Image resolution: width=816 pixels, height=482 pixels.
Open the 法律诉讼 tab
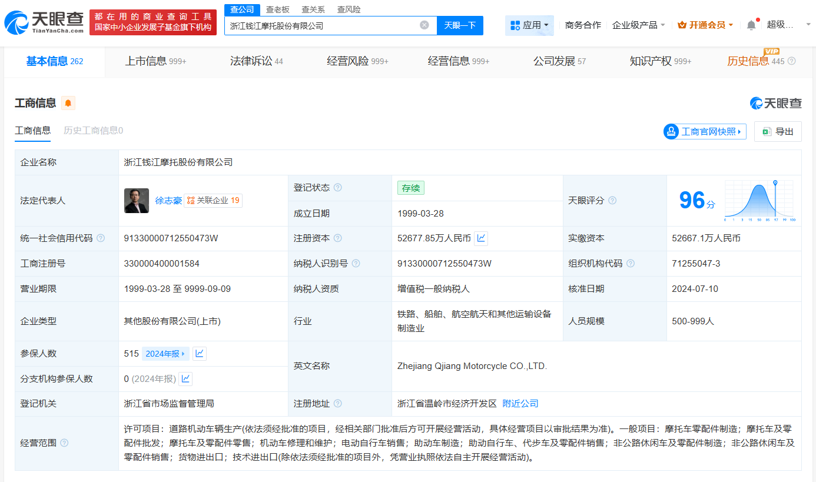click(x=252, y=61)
